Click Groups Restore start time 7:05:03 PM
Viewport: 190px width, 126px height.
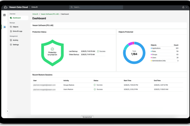[x=131, y=85]
